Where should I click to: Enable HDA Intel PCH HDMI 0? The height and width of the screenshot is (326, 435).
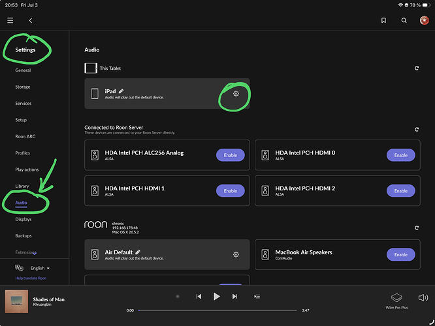tap(400, 155)
